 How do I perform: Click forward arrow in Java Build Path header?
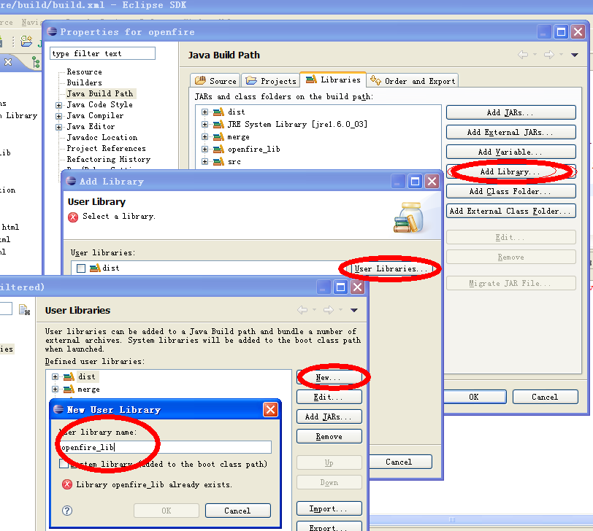point(549,55)
